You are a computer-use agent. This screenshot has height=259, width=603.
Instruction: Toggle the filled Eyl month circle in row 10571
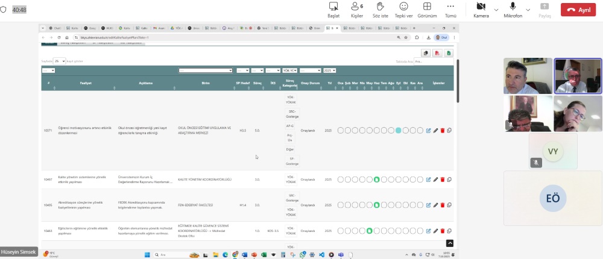(399, 130)
